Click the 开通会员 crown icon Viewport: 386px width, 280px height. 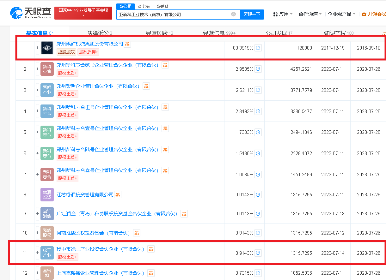tap(364, 14)
